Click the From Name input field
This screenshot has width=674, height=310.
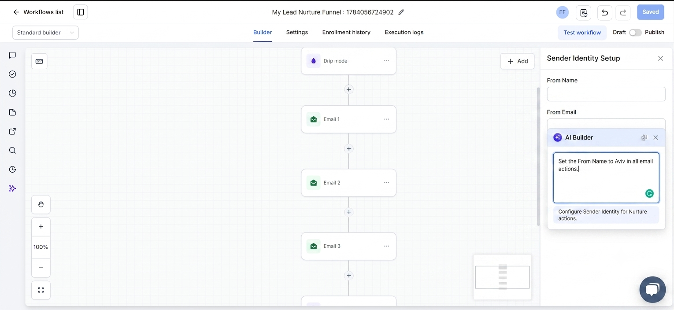(606, 94)
